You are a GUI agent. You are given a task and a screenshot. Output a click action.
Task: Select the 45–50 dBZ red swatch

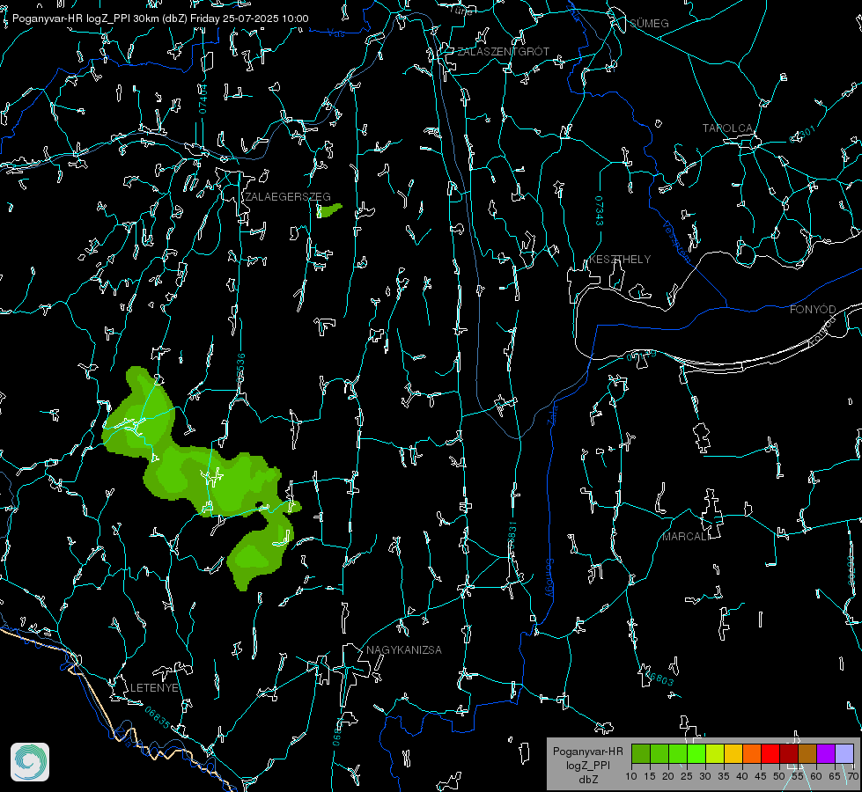tap(770, 753)
